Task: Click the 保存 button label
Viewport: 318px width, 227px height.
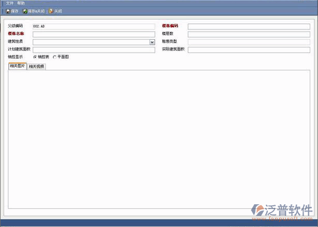Action: click(x=14, y=11)
